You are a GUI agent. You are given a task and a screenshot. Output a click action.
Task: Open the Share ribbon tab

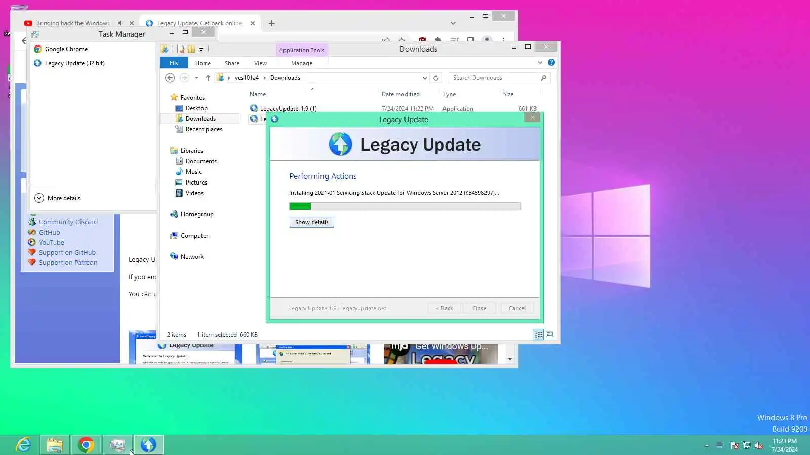point(232,63)
